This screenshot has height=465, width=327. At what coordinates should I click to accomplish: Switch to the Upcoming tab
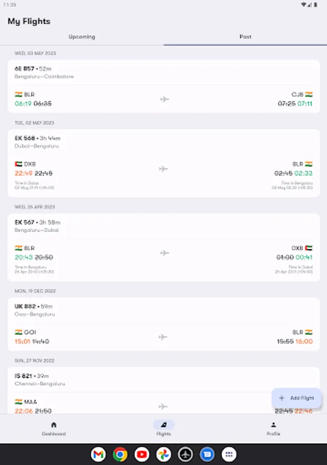pos(82,37)
